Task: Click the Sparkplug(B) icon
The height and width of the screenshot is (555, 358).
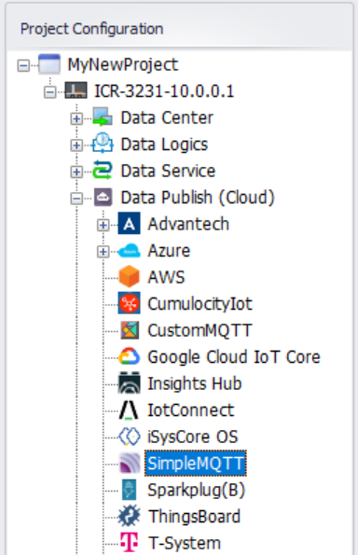Action: tap(129, 490)
